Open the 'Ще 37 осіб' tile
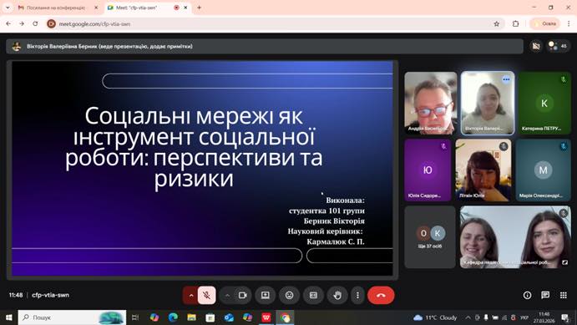Screen dimensions: 577x325 tap(430, 237)
